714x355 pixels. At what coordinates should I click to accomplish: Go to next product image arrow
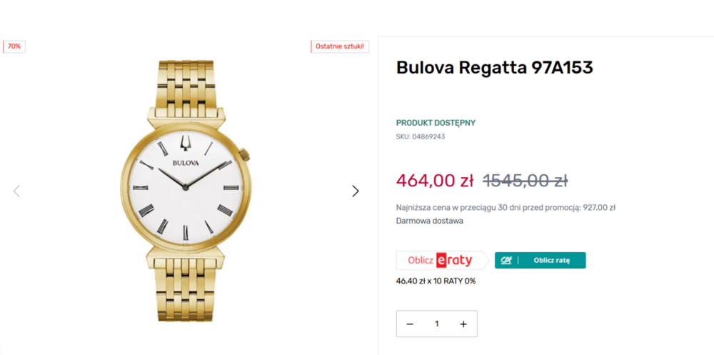tap(356, 191)
